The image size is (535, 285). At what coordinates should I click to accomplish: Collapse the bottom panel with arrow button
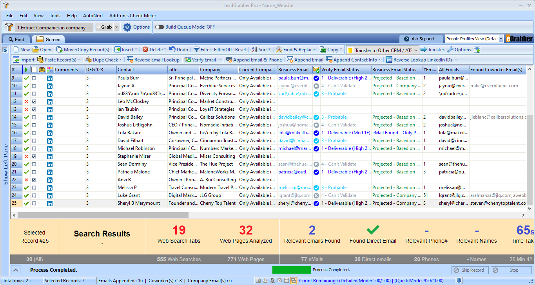coord(15,270)
